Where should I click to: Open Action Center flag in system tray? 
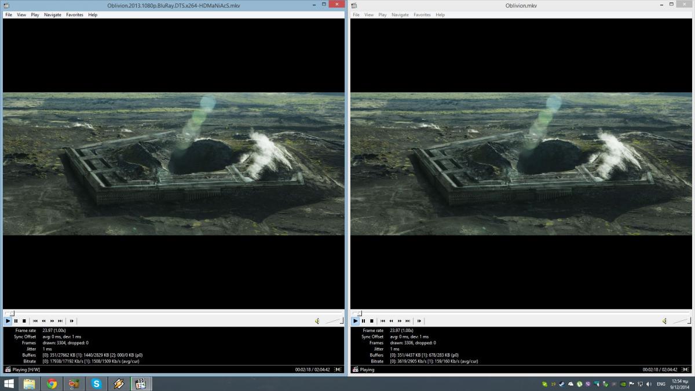pyautogui.click(x=631, y=384)
